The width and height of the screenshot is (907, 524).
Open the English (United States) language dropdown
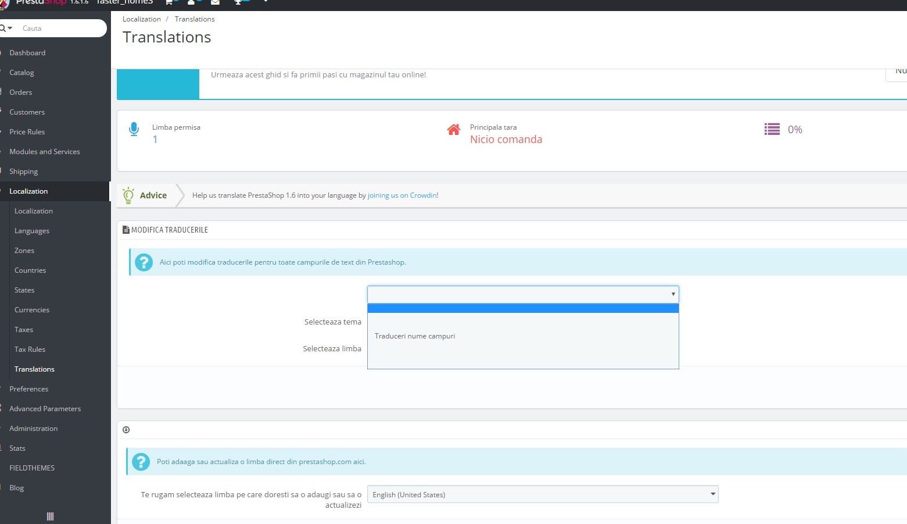[x=543, y=494]
